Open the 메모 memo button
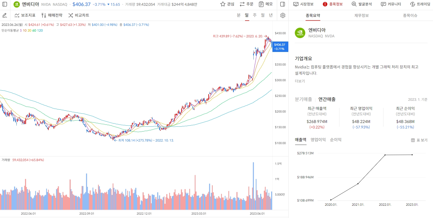 pyautogui.click(x=266, y=4)
